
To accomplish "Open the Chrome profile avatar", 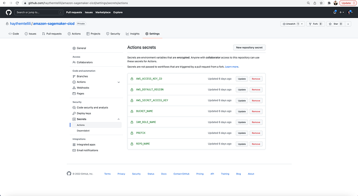I will click(x=335, y=3).
